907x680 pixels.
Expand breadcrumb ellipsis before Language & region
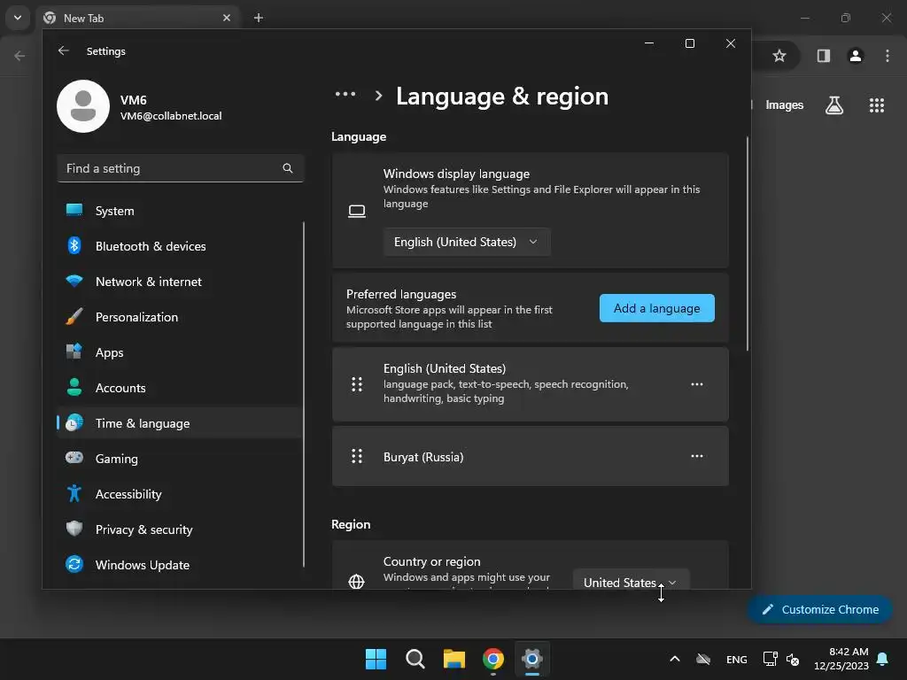pyautogui.click(x=345, y=94)
